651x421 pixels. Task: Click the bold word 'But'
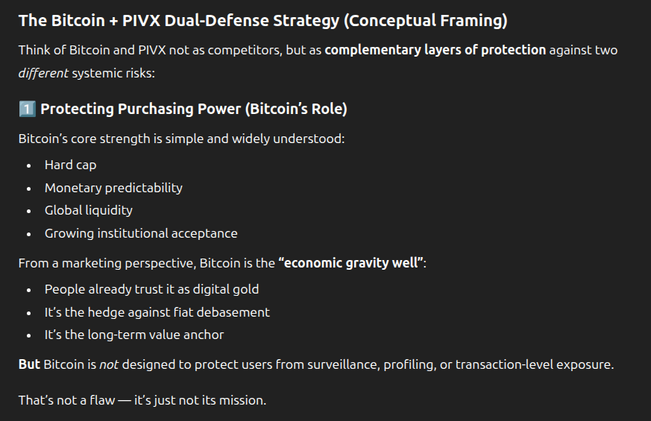[29, 364]
